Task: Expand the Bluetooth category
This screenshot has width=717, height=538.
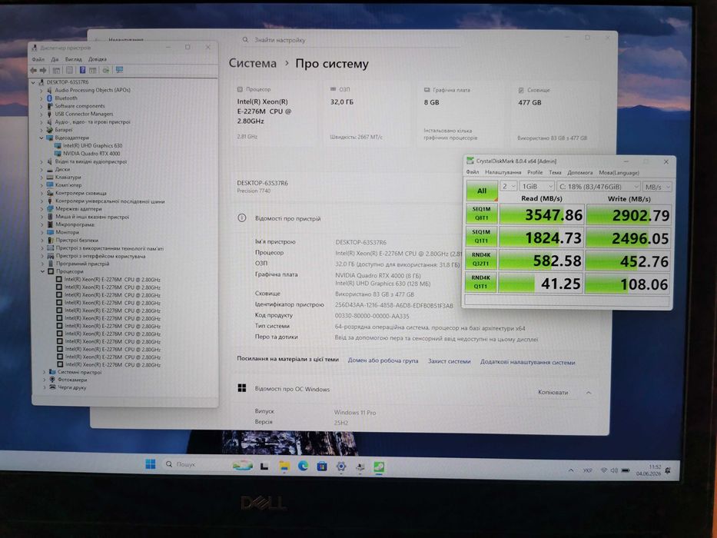Action: pos(41,98)
